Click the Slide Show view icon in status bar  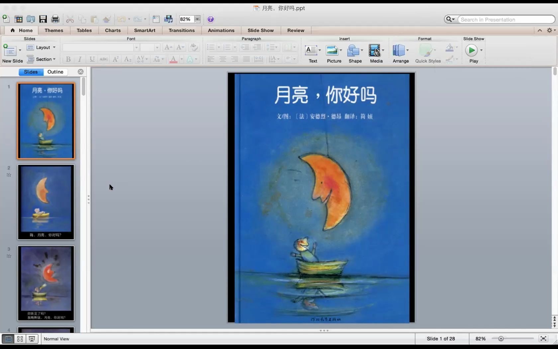32,339
